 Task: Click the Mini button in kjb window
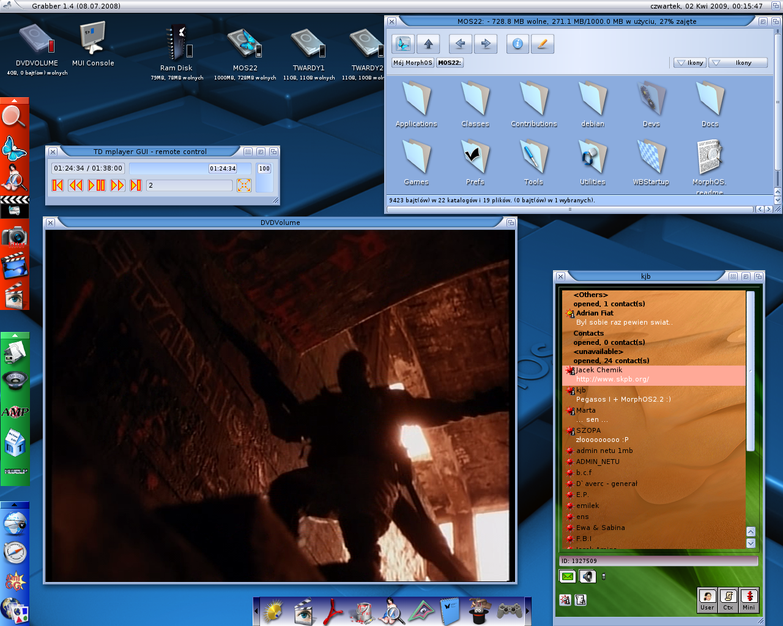749,600
